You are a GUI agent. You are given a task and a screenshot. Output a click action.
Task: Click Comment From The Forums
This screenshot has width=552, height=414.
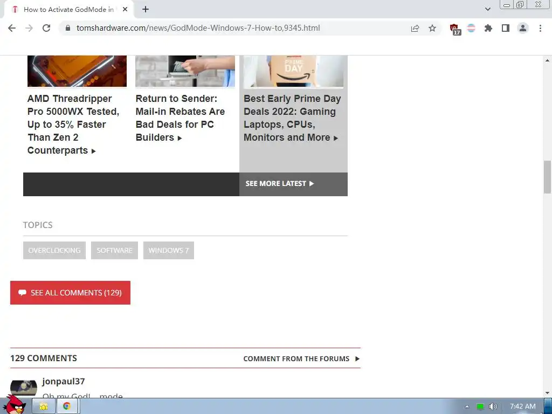pos(301,358)
